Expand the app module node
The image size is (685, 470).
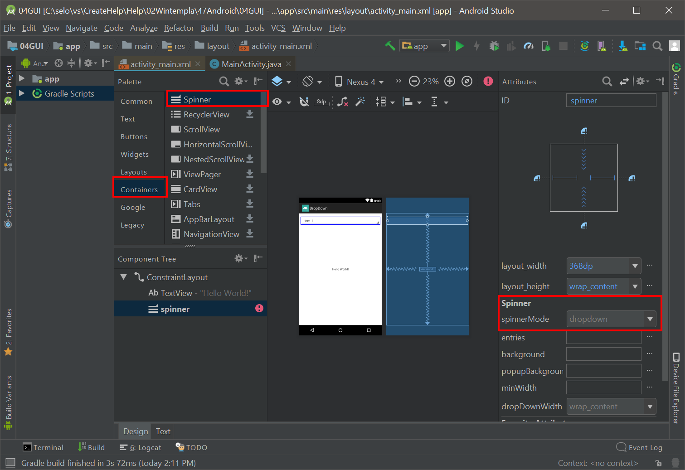click(21, 78)
